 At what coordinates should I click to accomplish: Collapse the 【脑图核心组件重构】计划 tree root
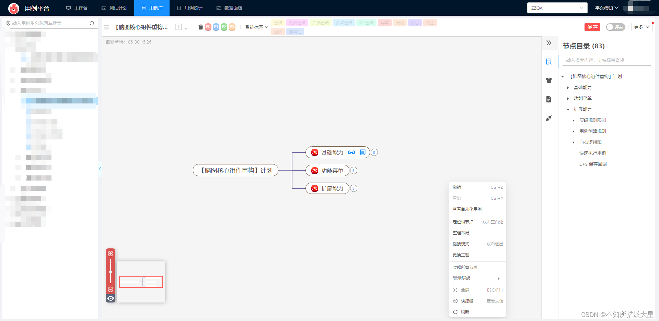pos(563,77)
